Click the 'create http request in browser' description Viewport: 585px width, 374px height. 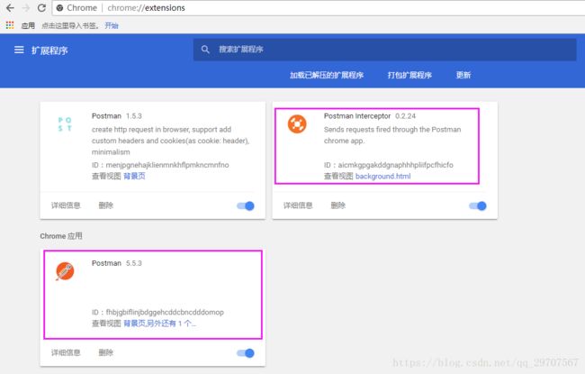pyautogui.click(x=170, y=141)
